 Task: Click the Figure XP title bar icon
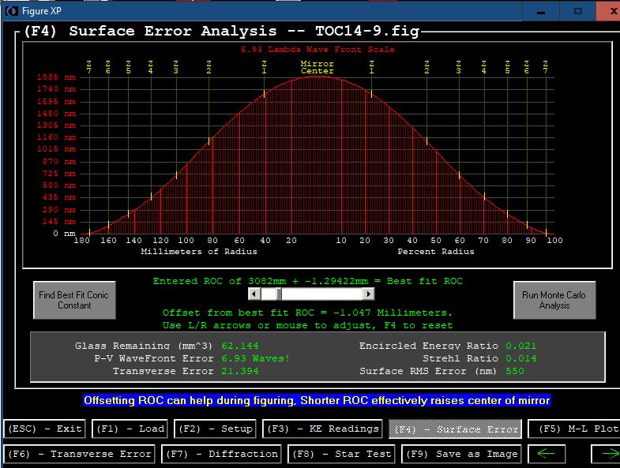coord(13,11)
